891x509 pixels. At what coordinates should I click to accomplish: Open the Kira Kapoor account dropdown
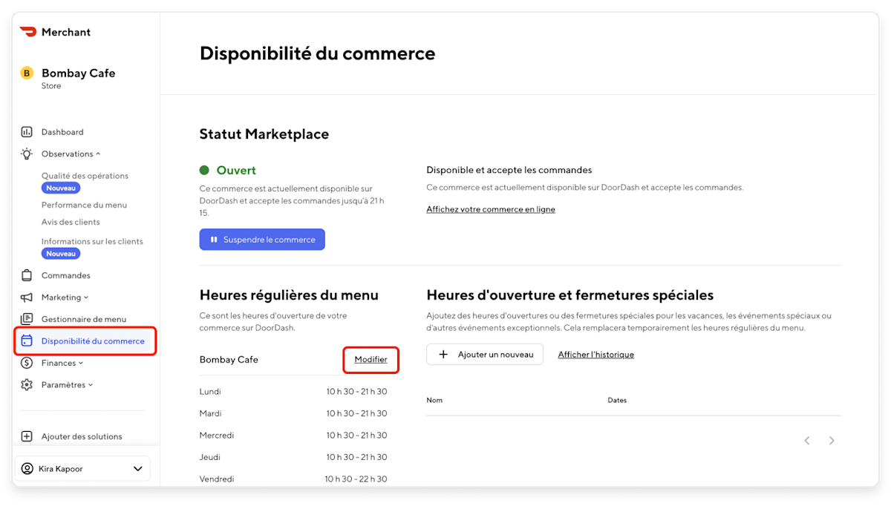click(x=137, y=469)
